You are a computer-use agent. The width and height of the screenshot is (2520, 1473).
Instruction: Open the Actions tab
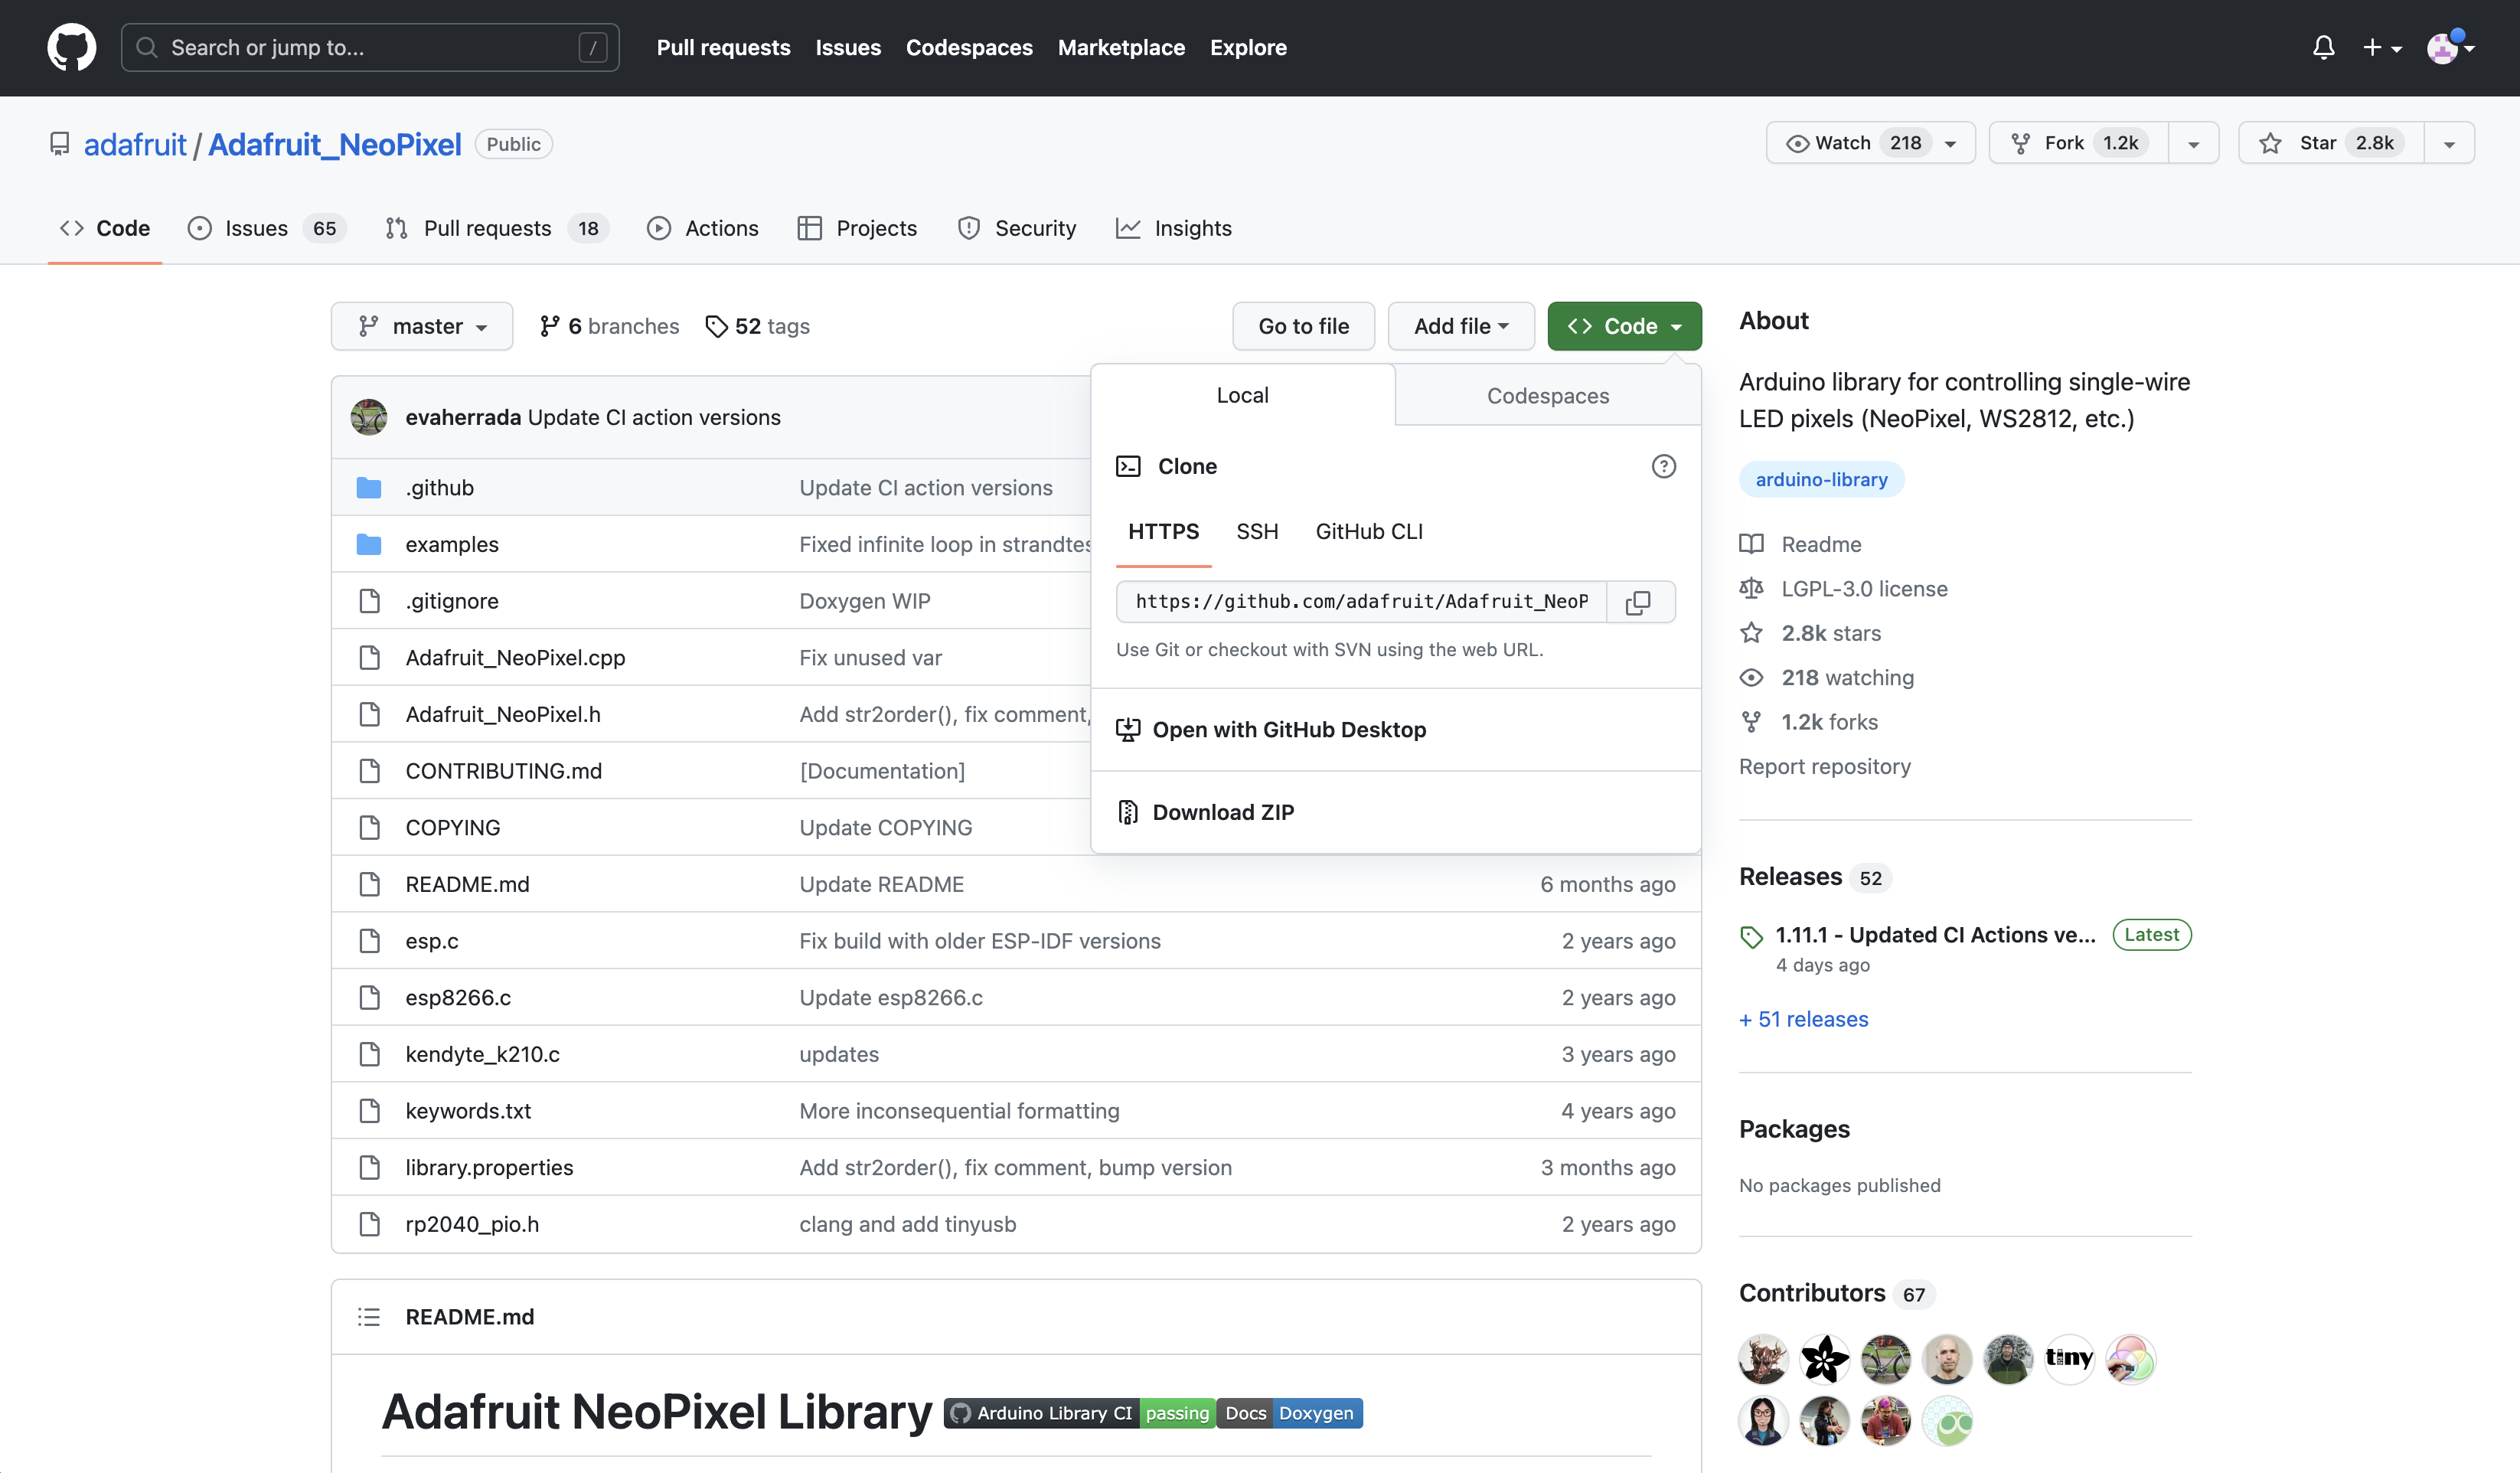703,228
